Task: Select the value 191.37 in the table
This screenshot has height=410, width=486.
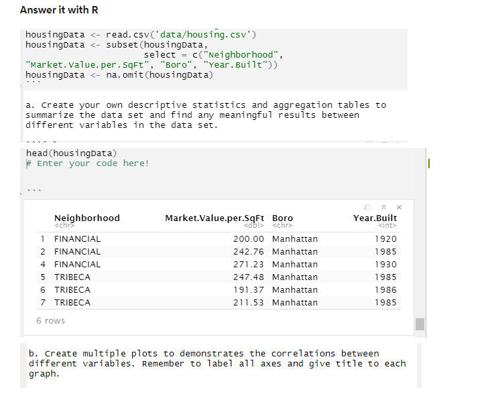Action: click(249, 289)
